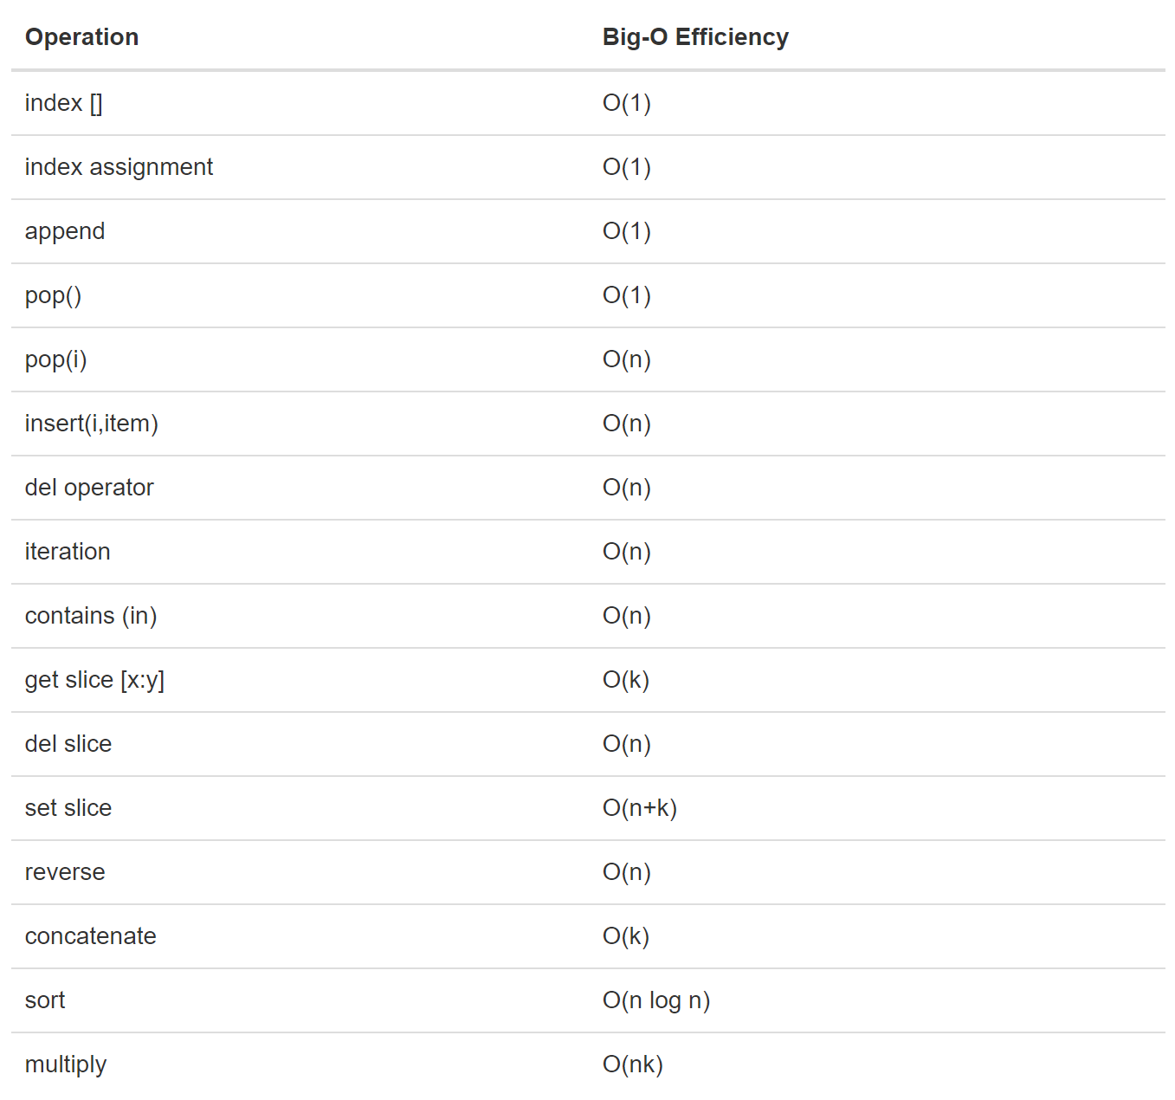Click the "contains (in)" operation text
The image size is (1175, 1100).
click(x=91, y=616)
